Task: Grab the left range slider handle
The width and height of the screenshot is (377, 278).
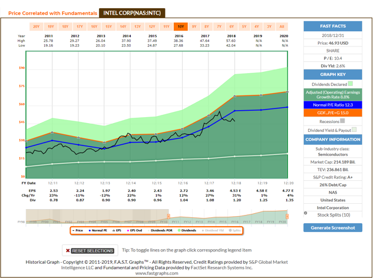Action: click(x=168, y=216)
